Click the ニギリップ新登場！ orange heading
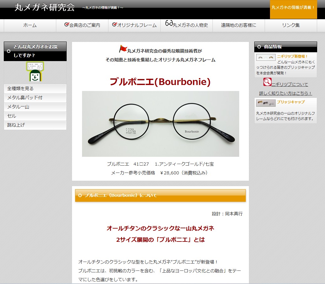The height and width of the screenshot is (284, 325). (292, 56)
